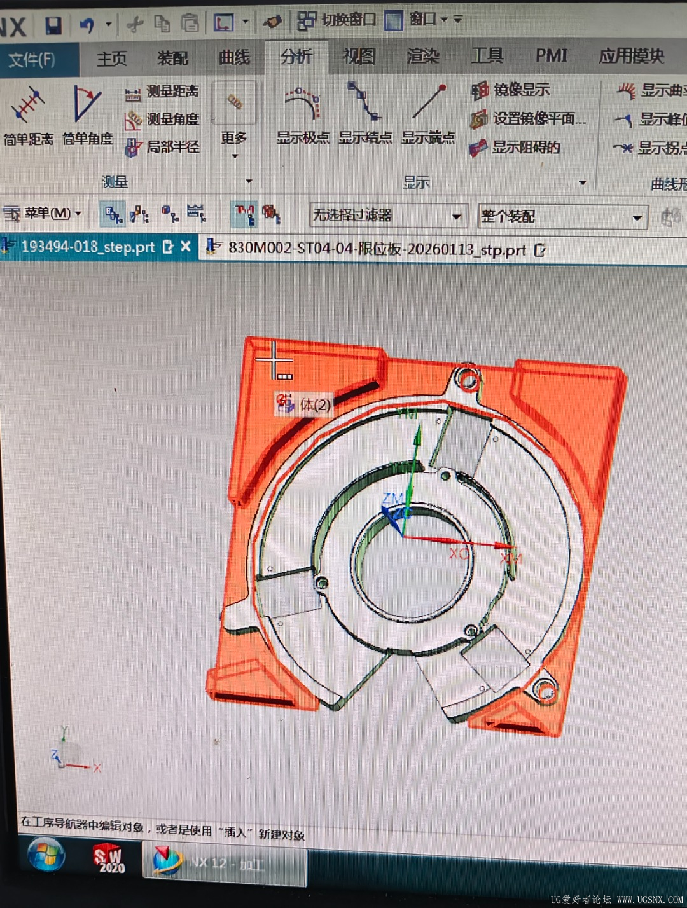Click the fourth selection icon, before the divider
687x908 pixels.
tap(196, 214)
